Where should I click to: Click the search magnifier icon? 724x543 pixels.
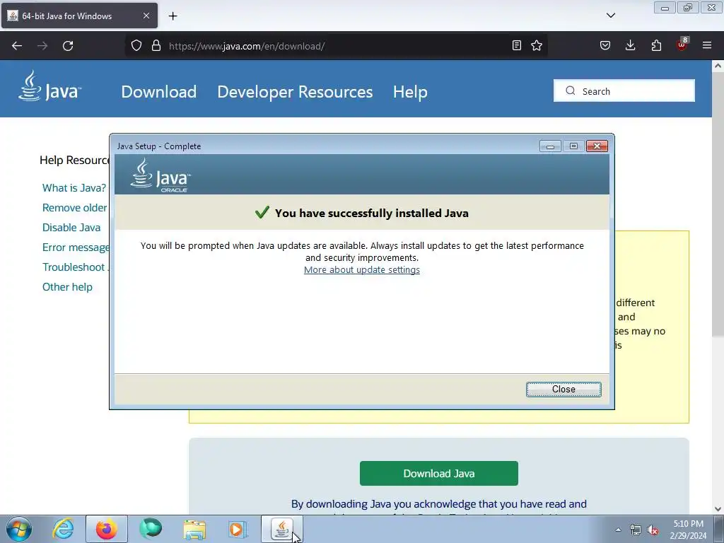571,91
